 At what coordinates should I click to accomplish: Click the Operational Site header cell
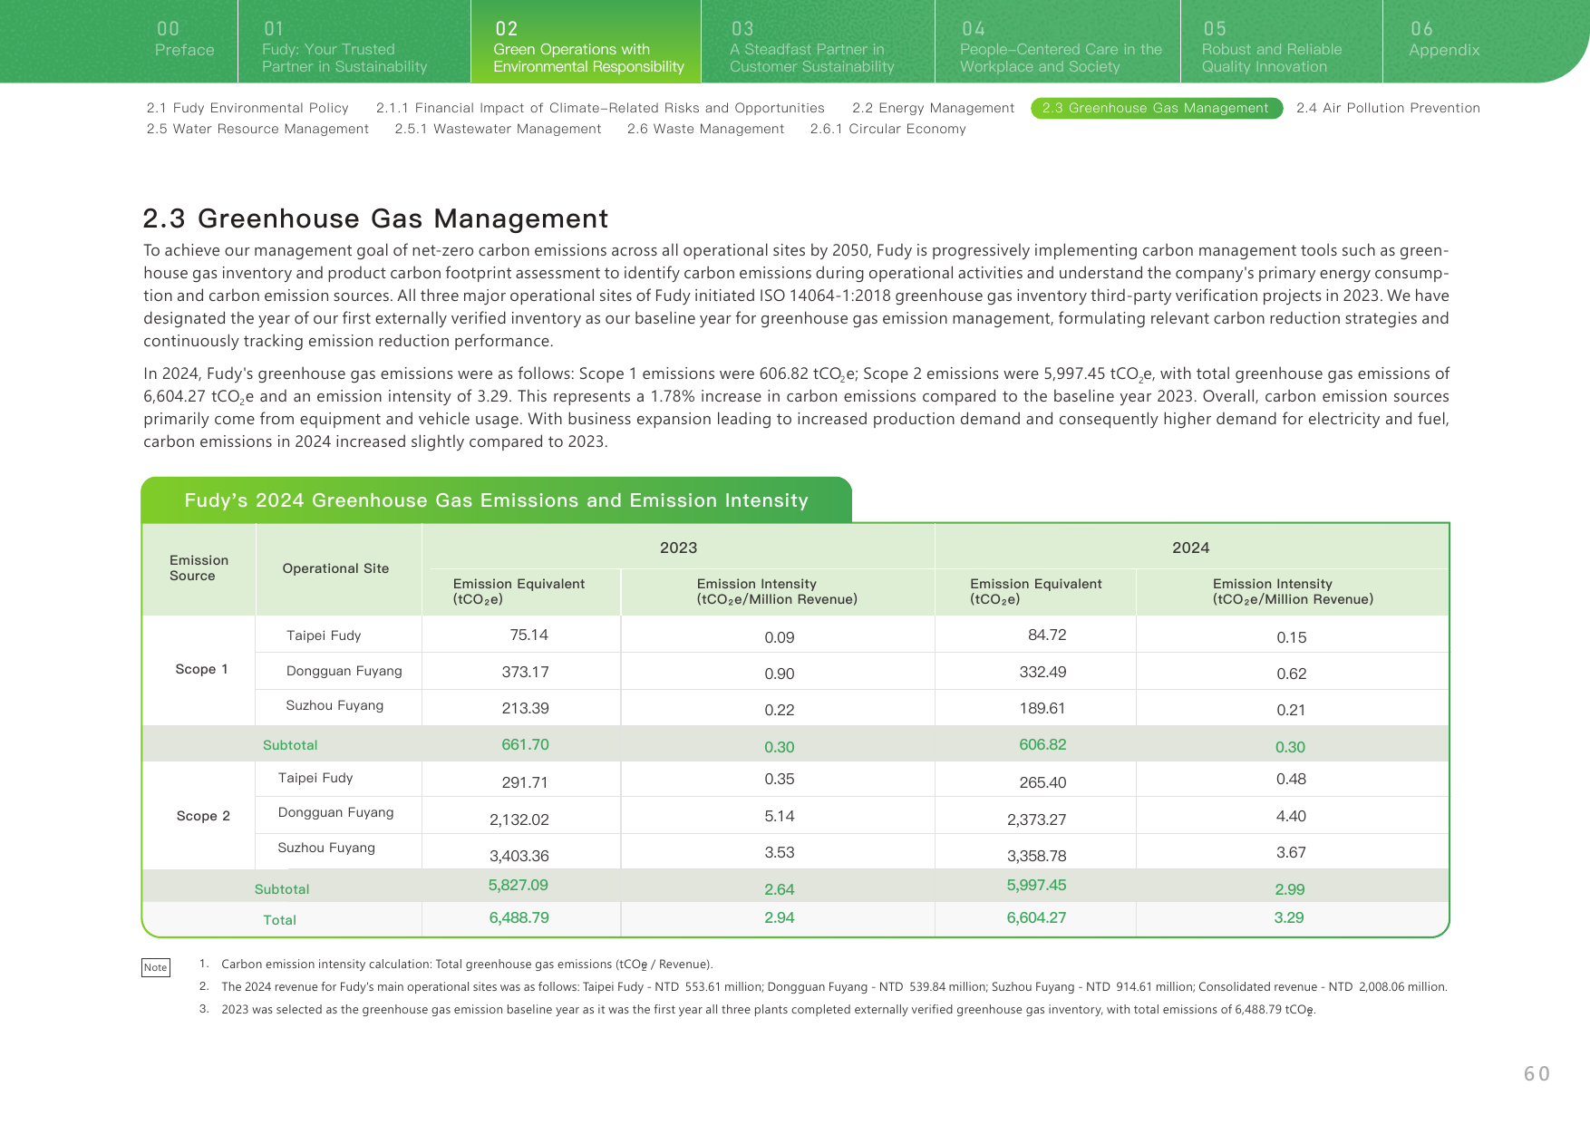click(x=335, y=568)
